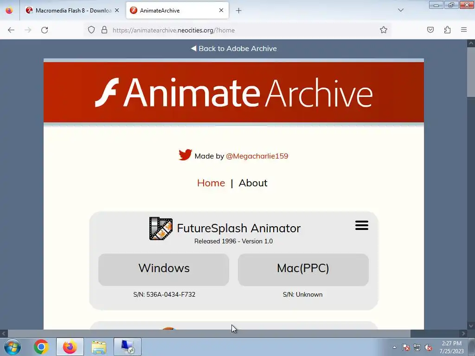This screenshot has height=356, width=475.
Task: Bookmark this page with the star icon
Action: pos(384,30)
